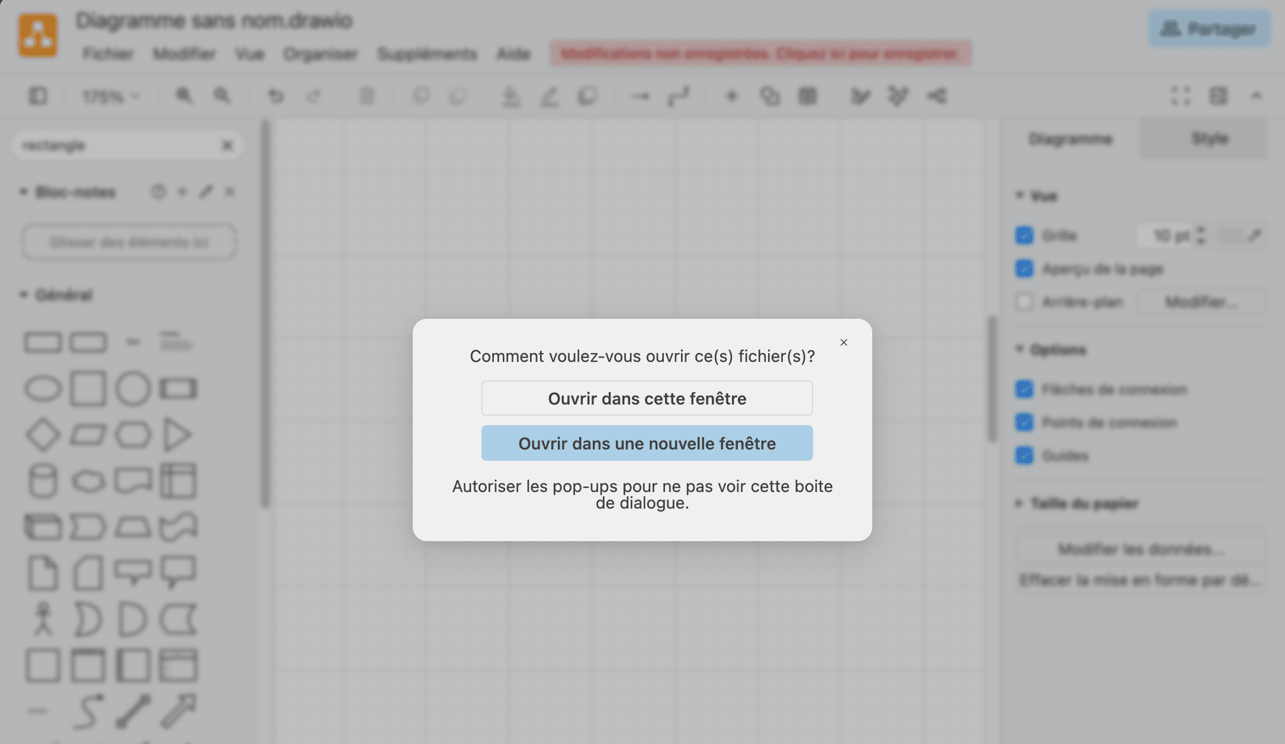This screenshot has width=1285, height=744.
Task: Toggle the format panel icon
Action: tap(1219, 96)
